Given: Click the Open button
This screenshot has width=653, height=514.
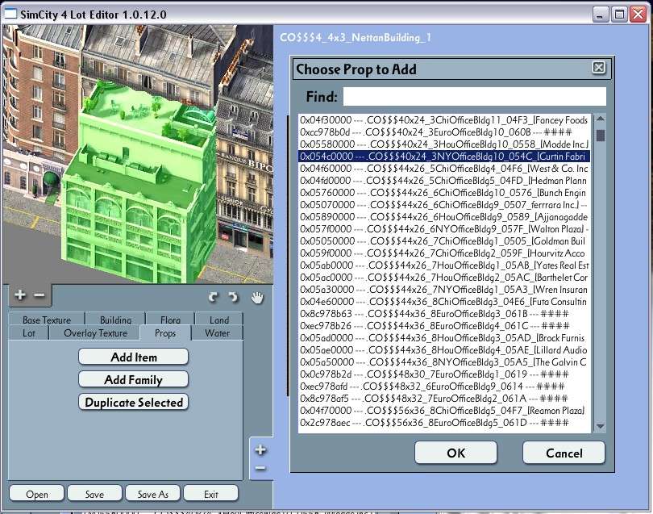Looking at the screenshot, I should point(36,494).
